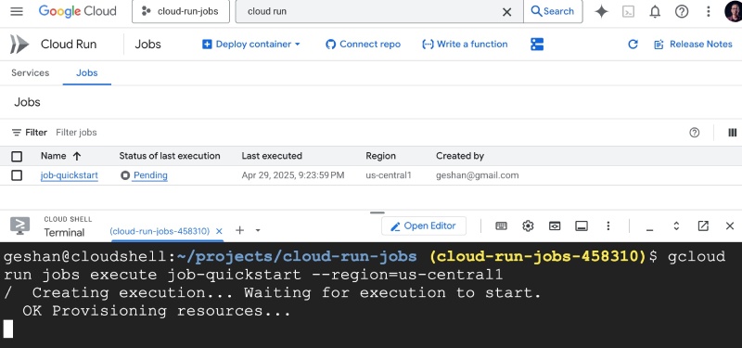
Task: Open Release Notes
Action: click(x=693, y=44)
